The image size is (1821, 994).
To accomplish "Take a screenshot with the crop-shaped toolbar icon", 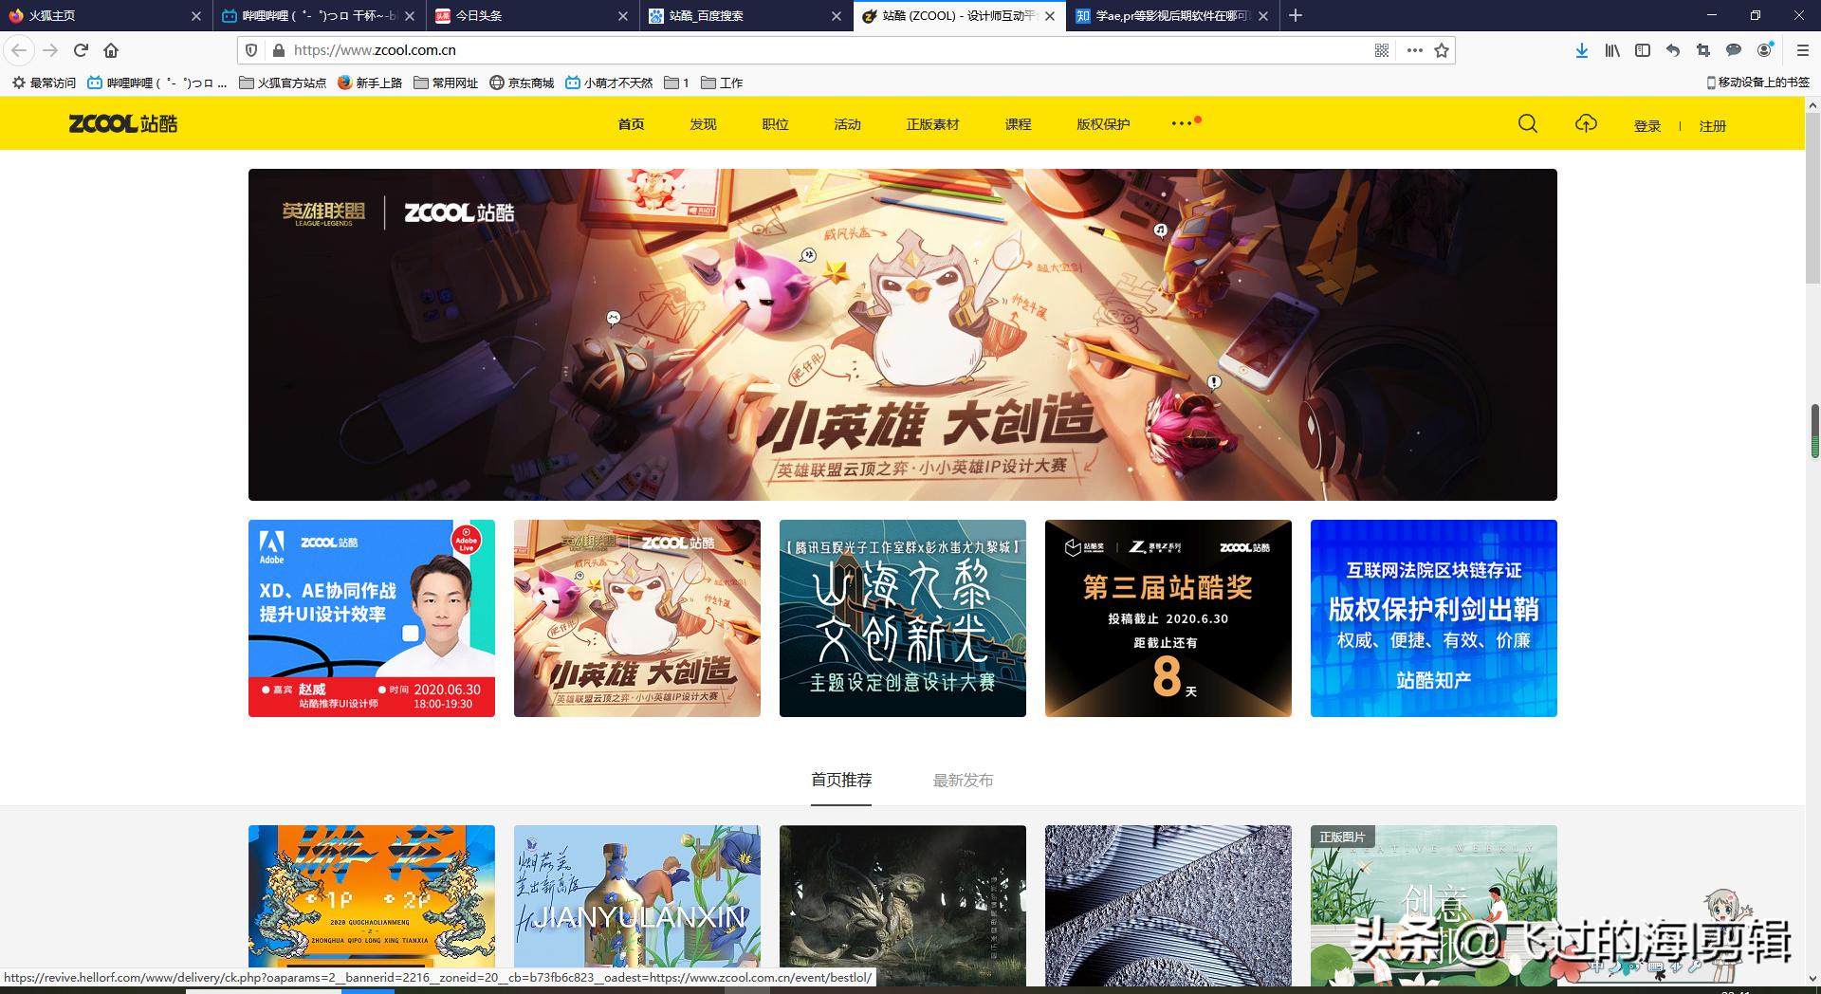I will (x=1703, y=50).
